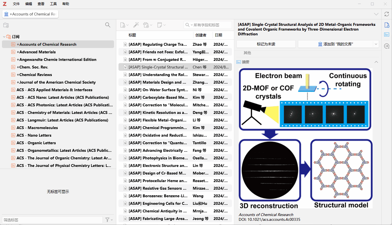
Task: Open the 添加到 library dropdown arrow
Action: click(376, 44)
